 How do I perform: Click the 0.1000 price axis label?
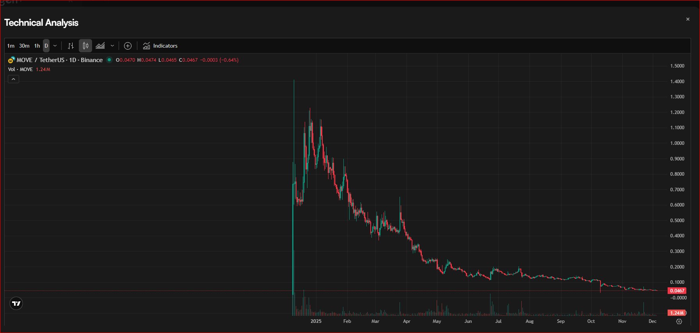677,282
